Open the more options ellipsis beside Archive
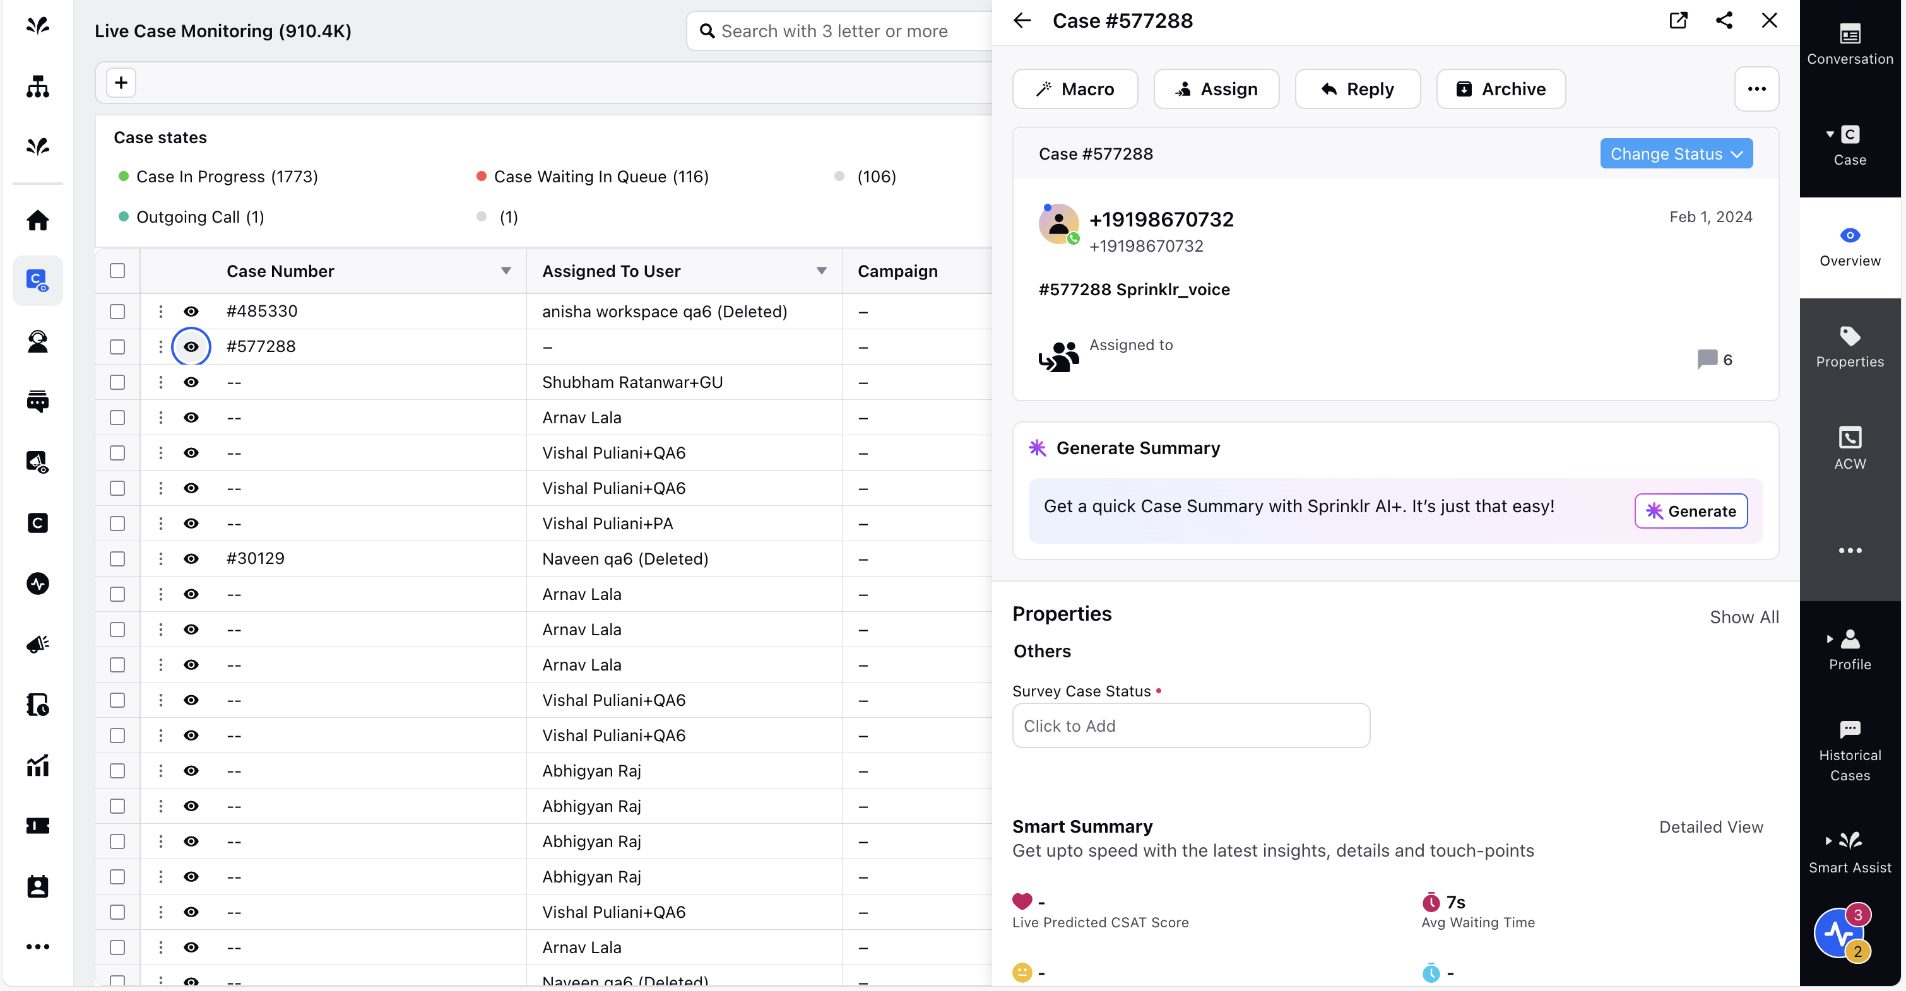 point(1756,89)
